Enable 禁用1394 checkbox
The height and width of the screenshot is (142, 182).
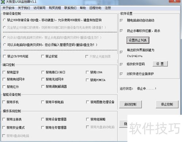pyautogui.click(x=87, y=72)
